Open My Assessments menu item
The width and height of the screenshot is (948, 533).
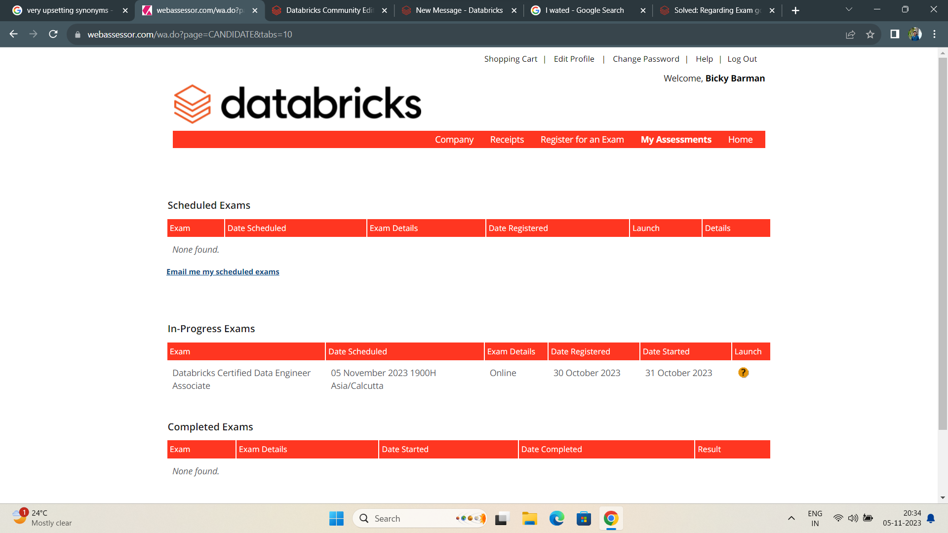pyautogui.click(x=675, y=140)
